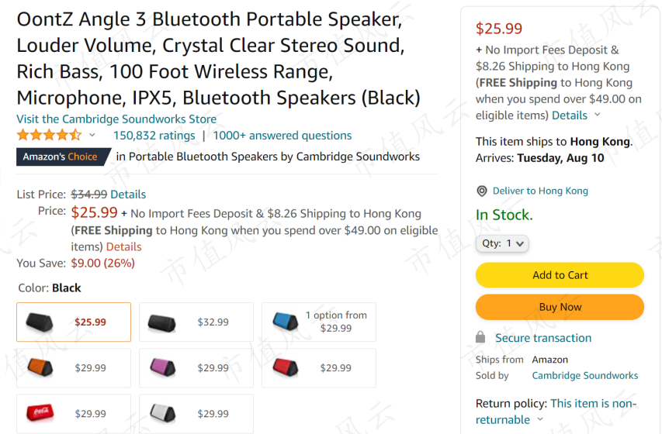The image size is (662, 434).
Task: Choose the orange speaker option
Action: pyautogui.click(x=74, y=368)
